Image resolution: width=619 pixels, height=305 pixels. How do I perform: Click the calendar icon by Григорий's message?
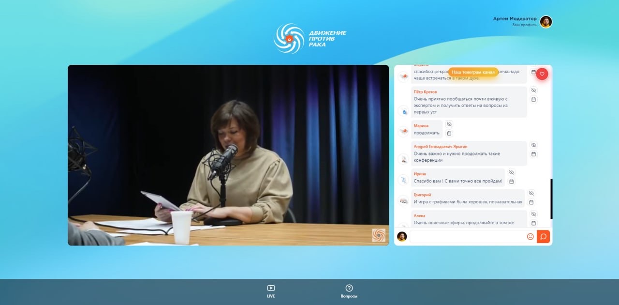[x=531, y=202]
